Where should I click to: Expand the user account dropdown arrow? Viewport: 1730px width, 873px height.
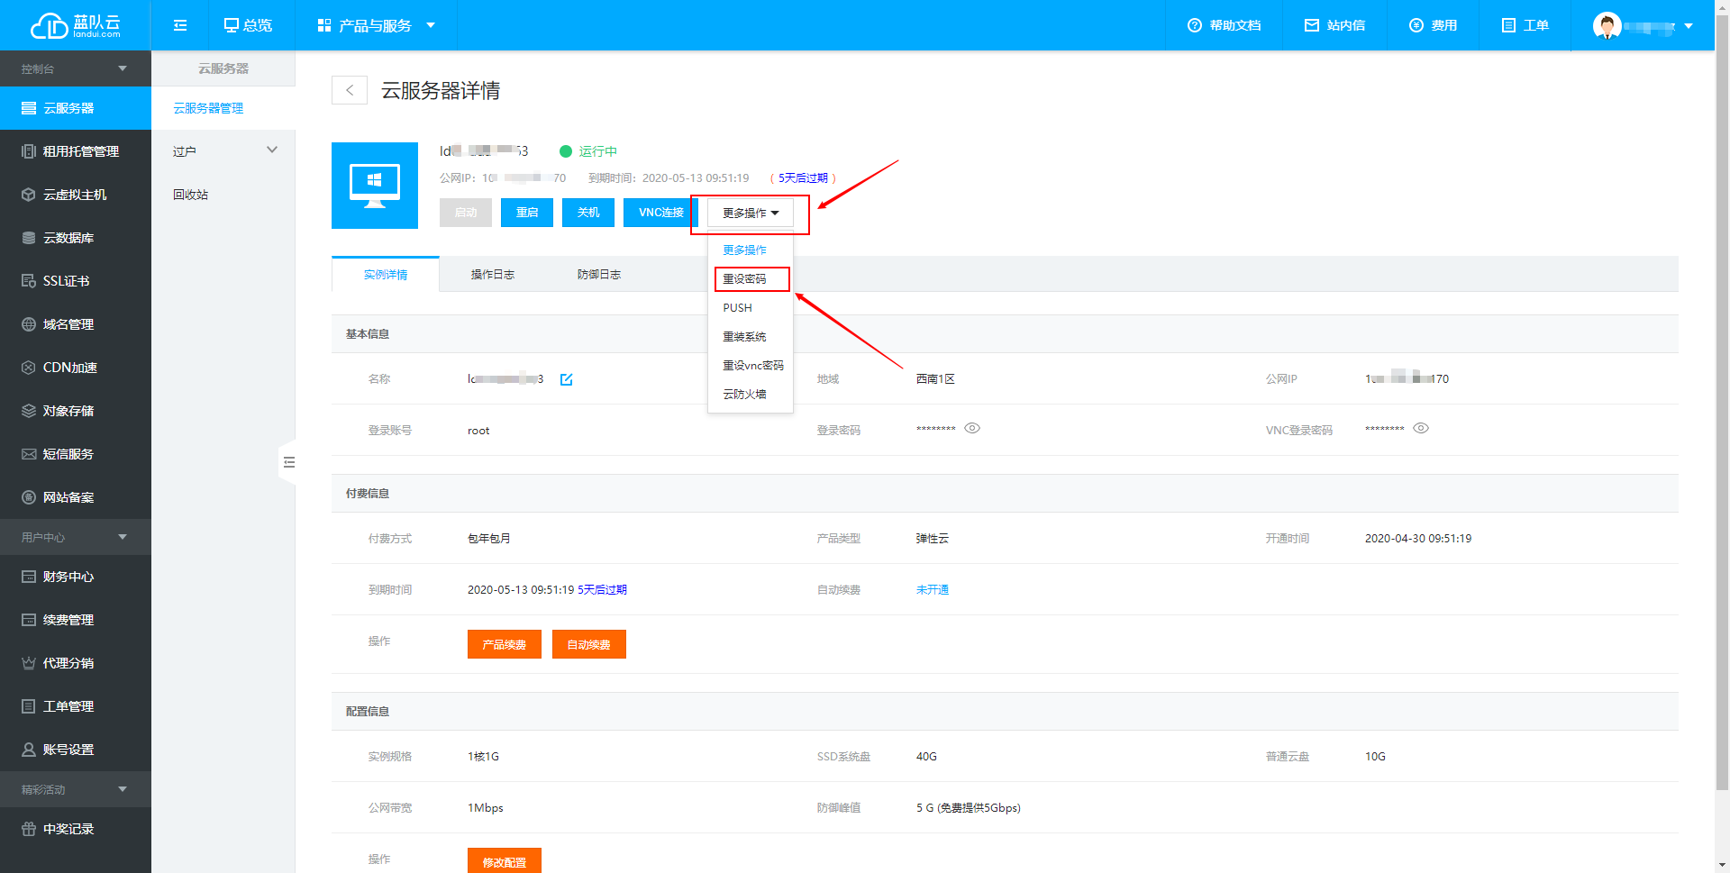pos(1688,26)
